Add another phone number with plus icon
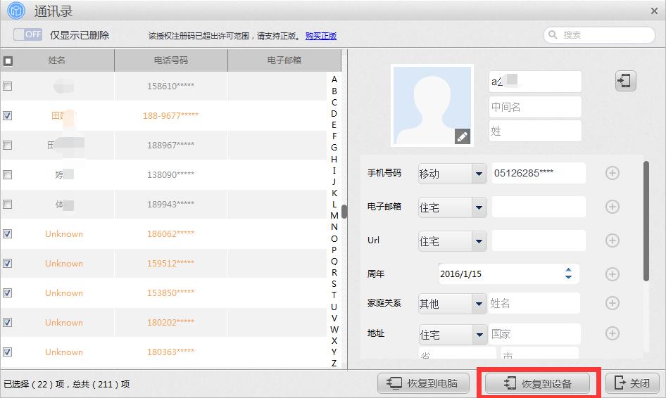The width and height of the screenshot is (666, 398). point(612,173)
